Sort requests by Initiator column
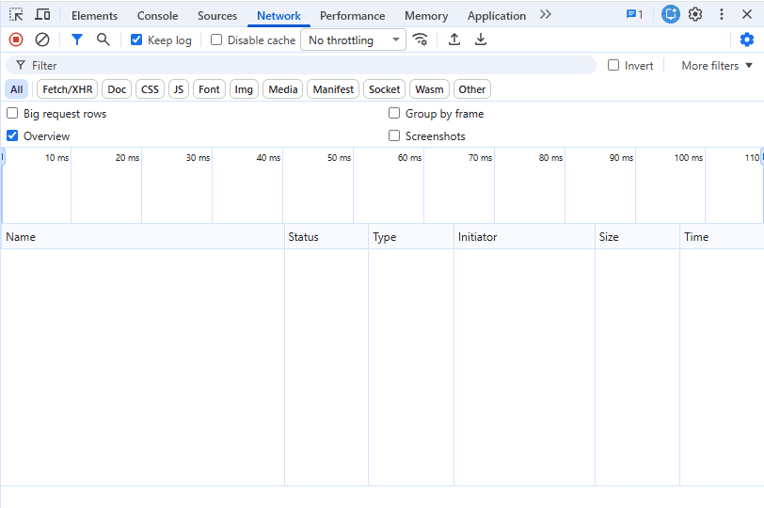Viewport: 764px width, 508px height. (x=524, y=237)
